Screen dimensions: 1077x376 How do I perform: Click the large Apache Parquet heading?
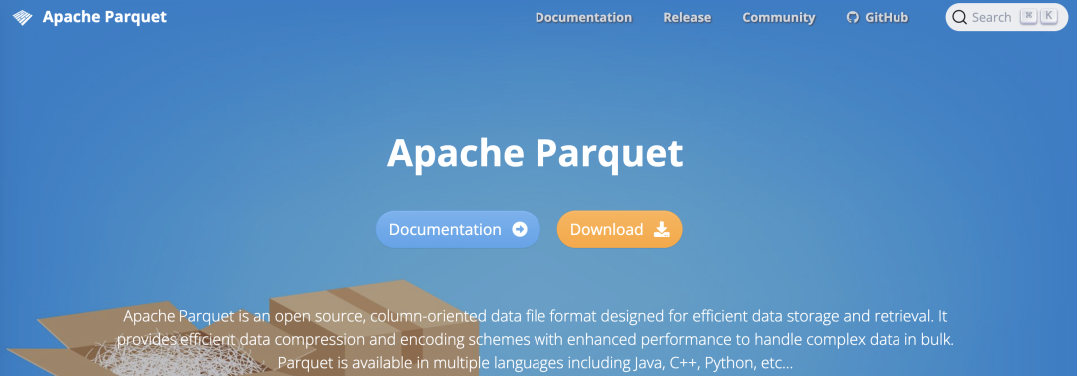tap(536, 153)
